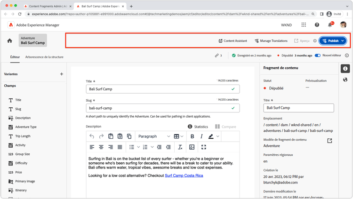
Task: Open Content Assistant
Action: coord(233,41)
